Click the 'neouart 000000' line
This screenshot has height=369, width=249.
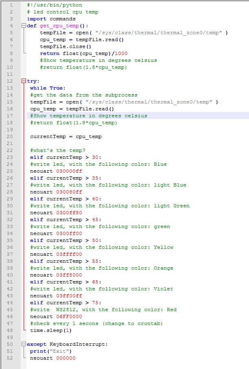(53, 358)
